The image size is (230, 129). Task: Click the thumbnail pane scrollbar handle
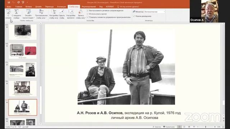(41, 100)
